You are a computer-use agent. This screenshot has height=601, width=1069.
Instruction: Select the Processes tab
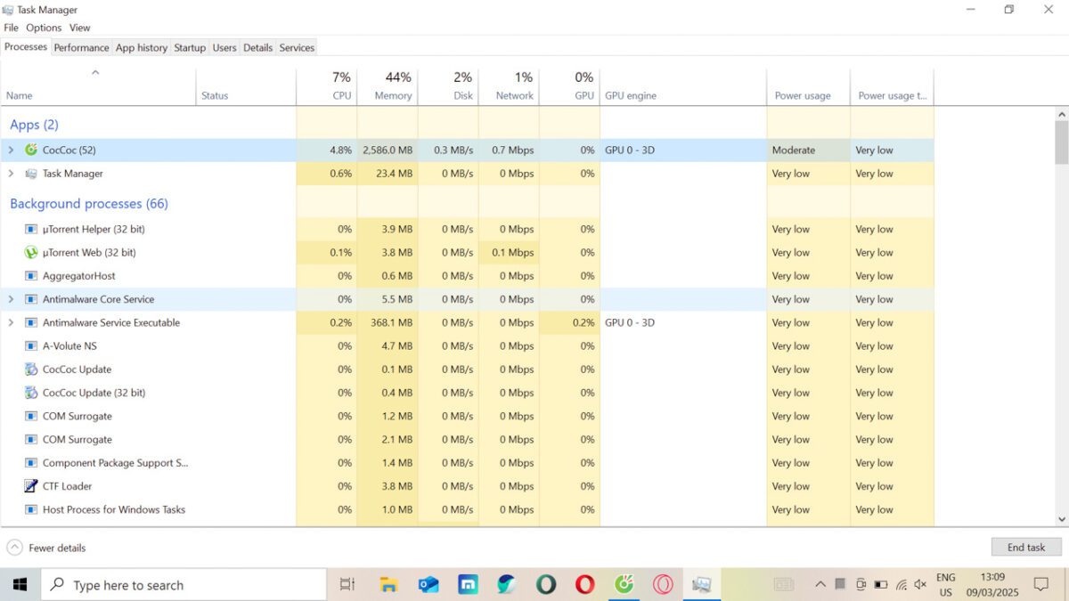tap(26, 47)
